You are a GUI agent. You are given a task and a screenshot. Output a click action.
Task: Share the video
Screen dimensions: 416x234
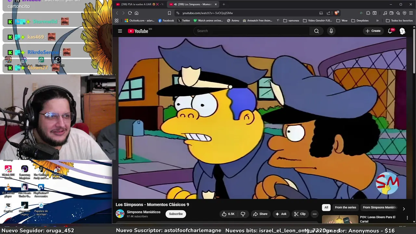coord(260,214)
